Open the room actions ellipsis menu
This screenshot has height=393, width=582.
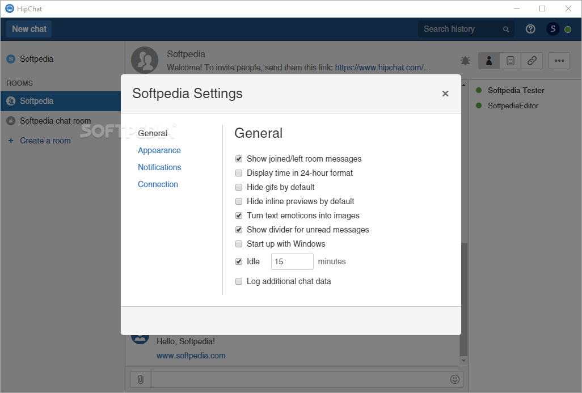click(x=559, y=61)
